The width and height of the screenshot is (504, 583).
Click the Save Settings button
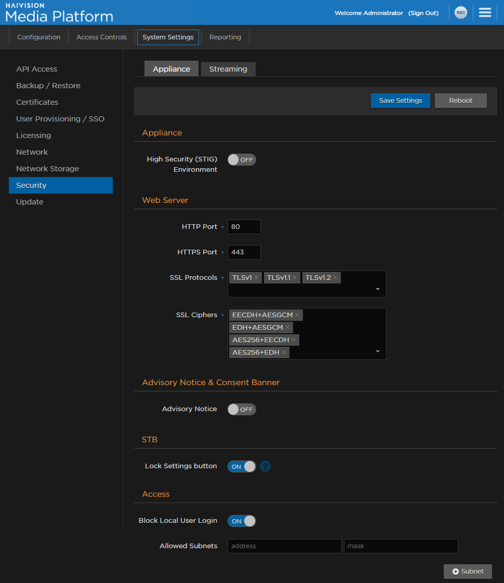tap(400, 100)
